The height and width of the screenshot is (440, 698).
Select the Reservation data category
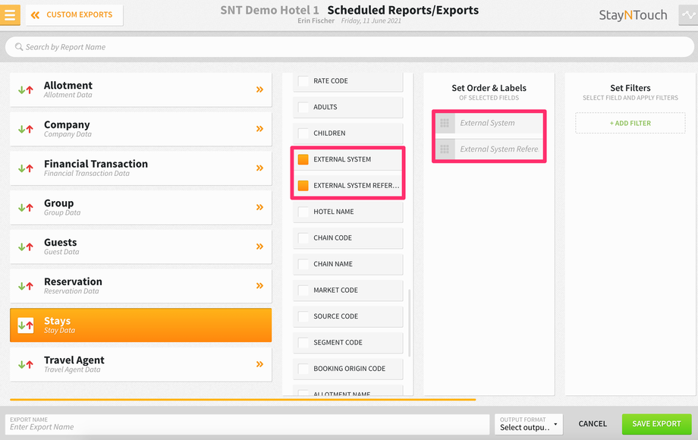[140, 285]
